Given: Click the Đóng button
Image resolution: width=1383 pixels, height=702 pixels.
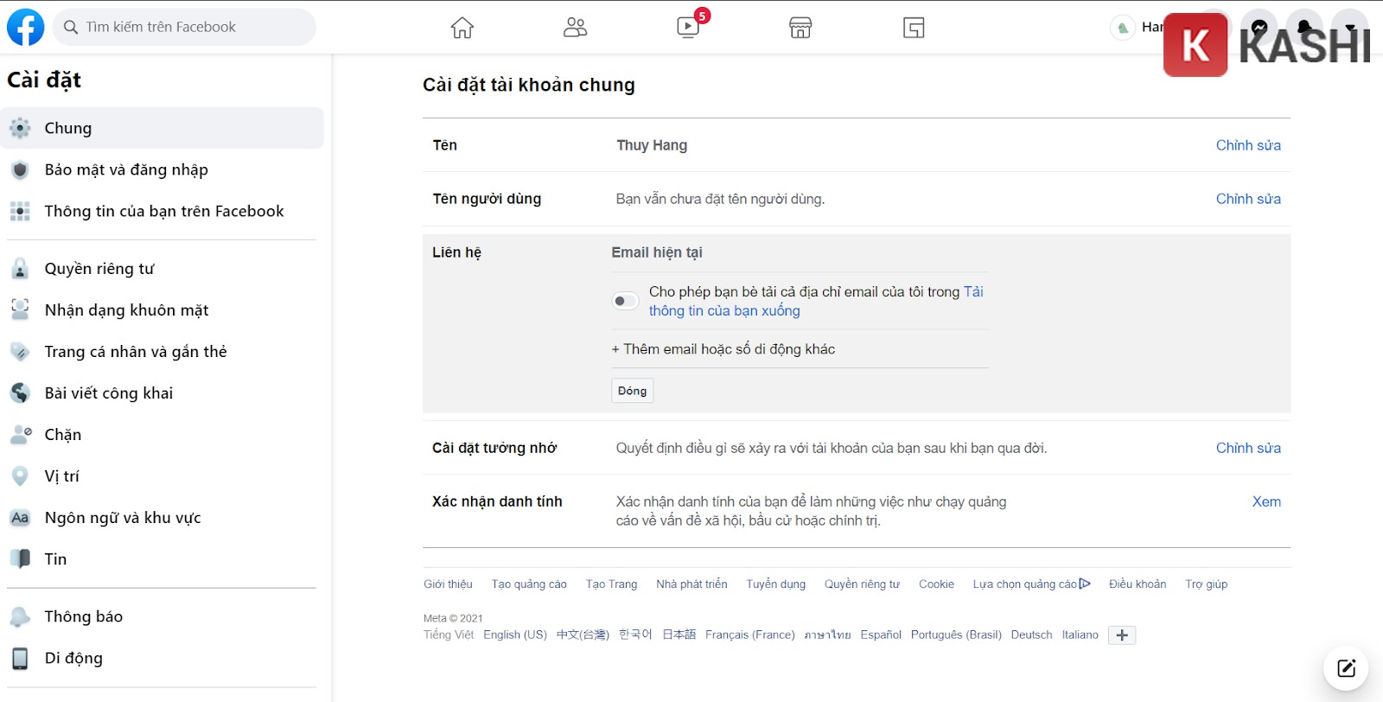Looking at the screenshot, I should click(632, 391).
